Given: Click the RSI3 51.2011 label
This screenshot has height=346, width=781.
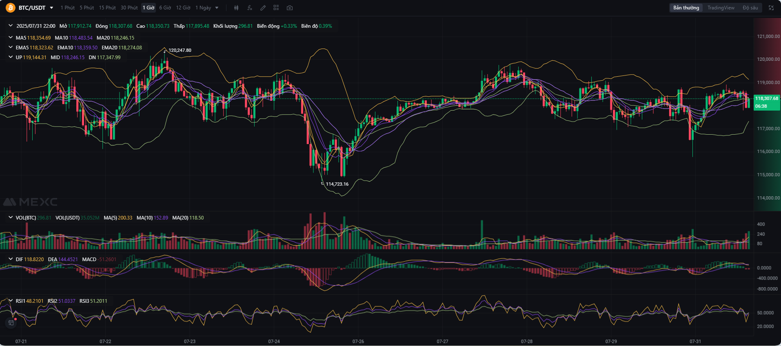Looking at the screenshot, I should [x=93, y=301].
